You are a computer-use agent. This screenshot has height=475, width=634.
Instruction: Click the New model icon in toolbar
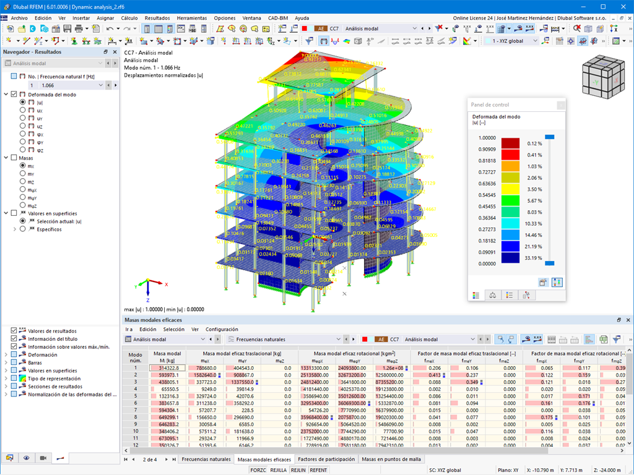(x=10, y=28)
